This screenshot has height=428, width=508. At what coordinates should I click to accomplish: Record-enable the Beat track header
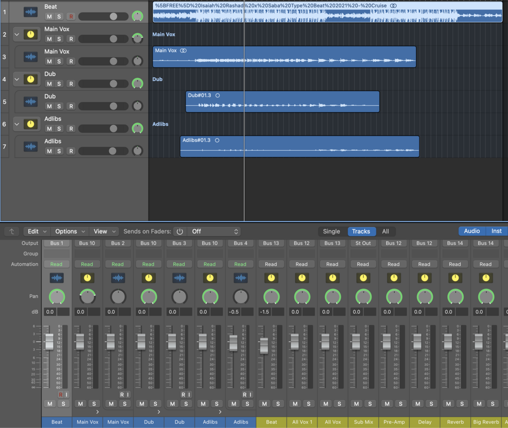tap(71, 17)
